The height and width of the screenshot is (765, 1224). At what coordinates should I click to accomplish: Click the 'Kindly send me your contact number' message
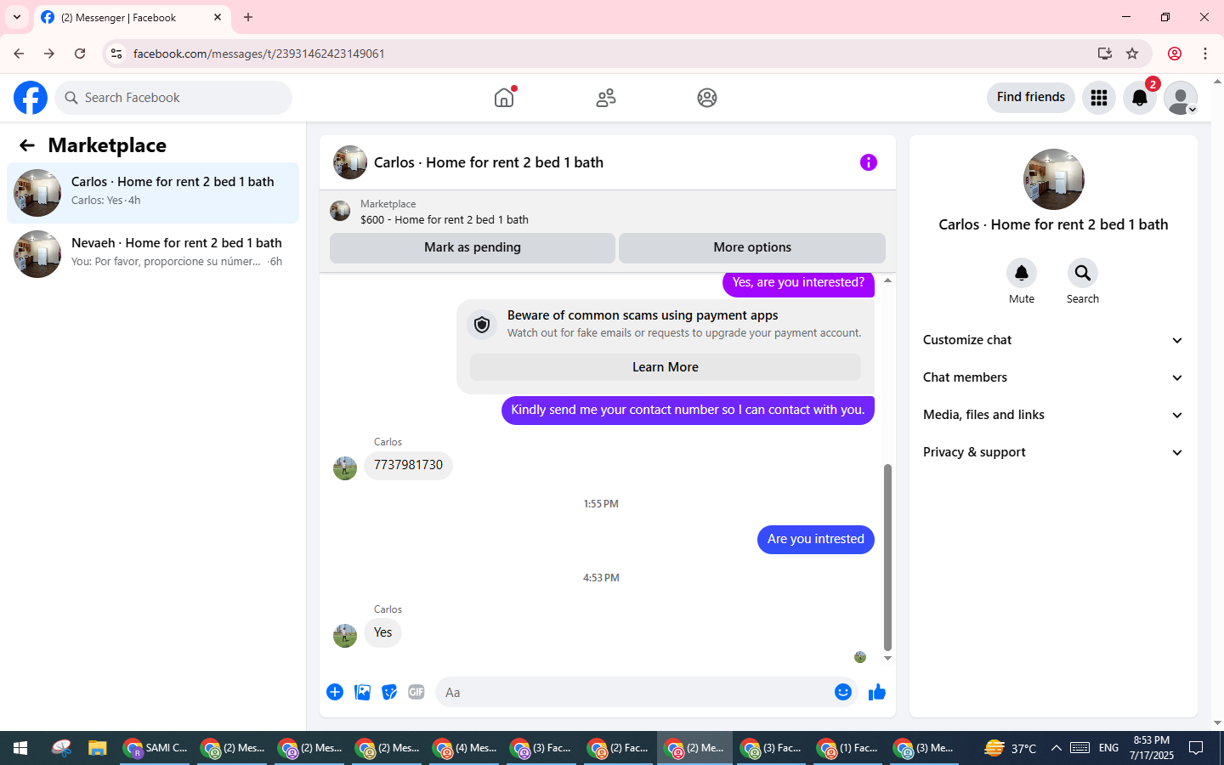(688, 411)
